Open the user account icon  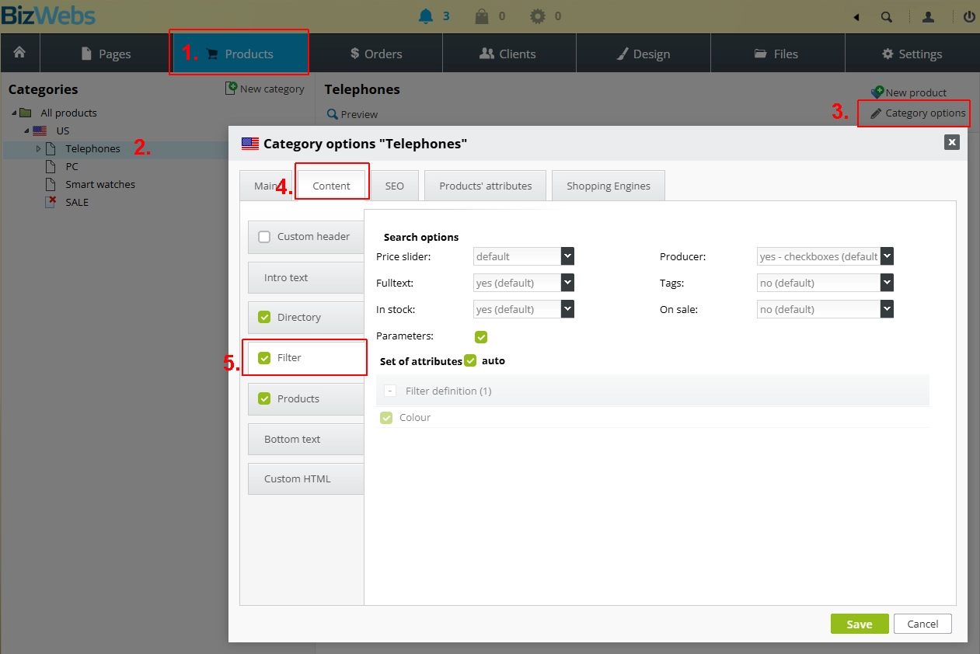click(927, 17)
